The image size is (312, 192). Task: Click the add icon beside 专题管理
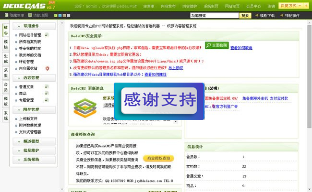tap(47, 100)
